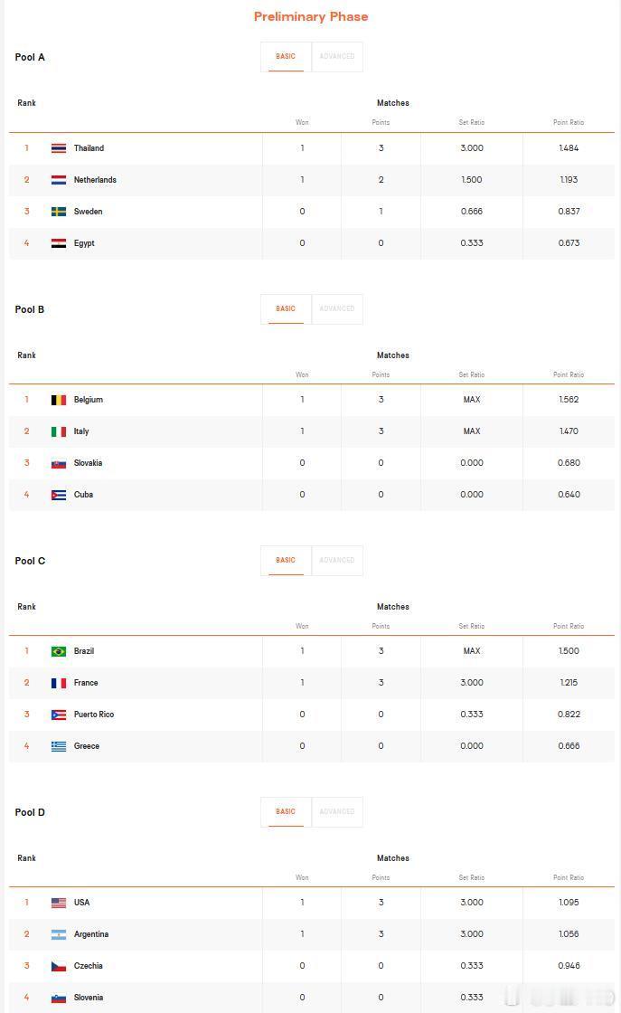The height and width of the screenshot is (1013, 621).
Task: Open the Italy team link
Action: click(x=81, y=431)
